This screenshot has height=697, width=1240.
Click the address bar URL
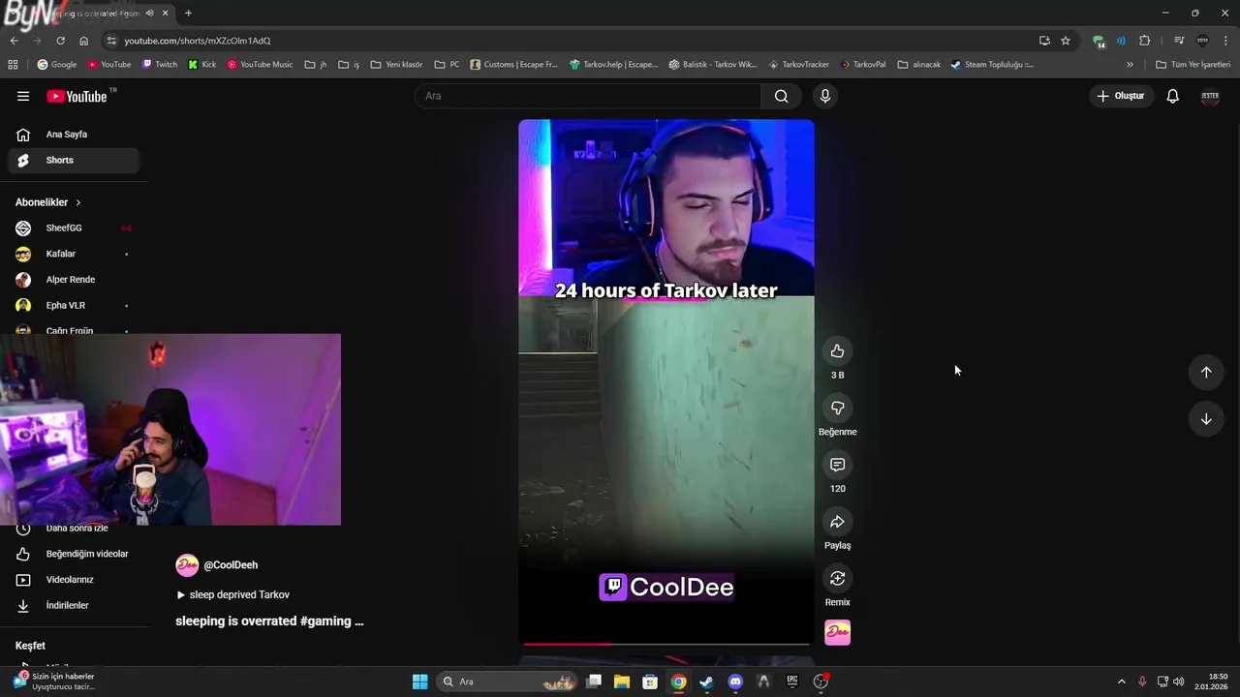point(197,41)
